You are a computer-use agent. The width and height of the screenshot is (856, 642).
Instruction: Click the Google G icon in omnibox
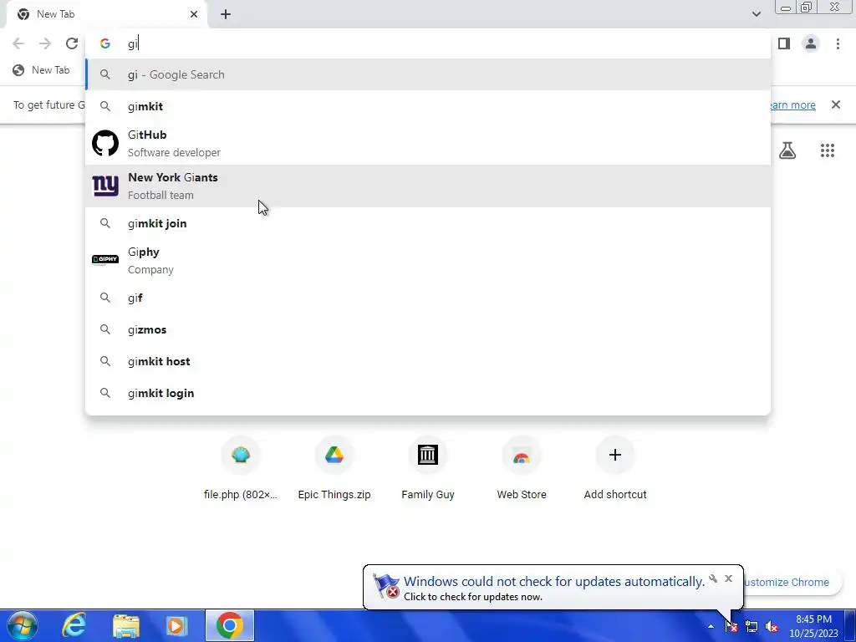(104, 43)
